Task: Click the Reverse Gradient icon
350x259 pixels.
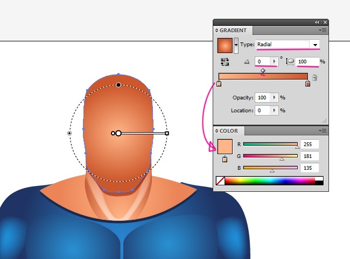Action: (x=225, y=62)
